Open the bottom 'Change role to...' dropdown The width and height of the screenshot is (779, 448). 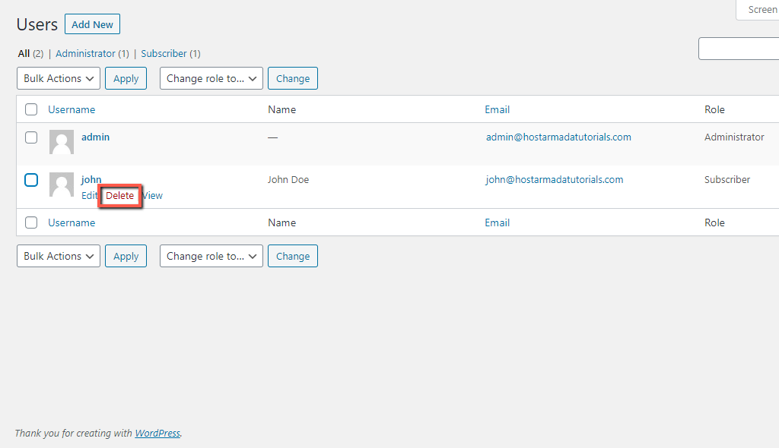[x=211, y=256]
